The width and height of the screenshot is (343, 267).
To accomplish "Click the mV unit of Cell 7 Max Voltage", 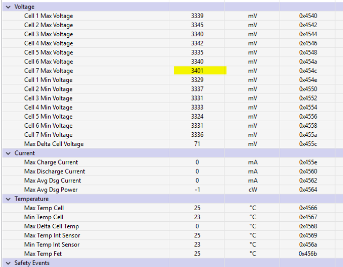I will (253, 71).
